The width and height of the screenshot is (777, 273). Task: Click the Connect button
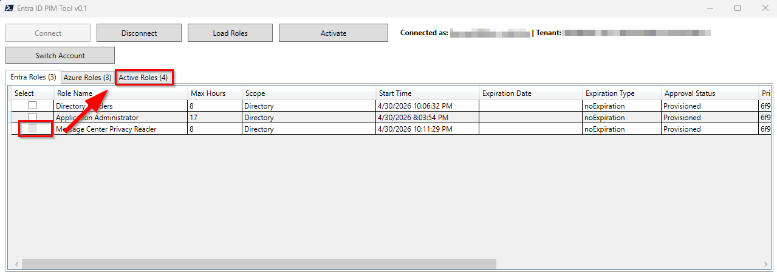point(48,33)
